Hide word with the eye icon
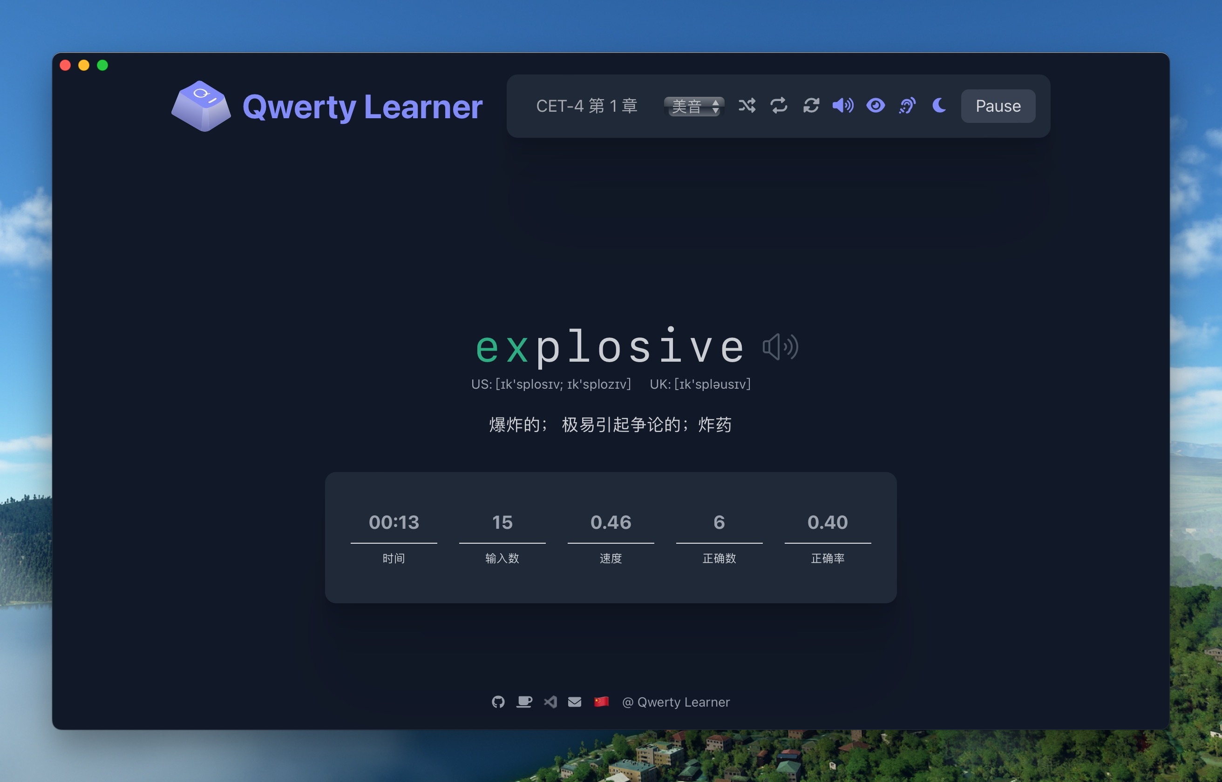 pyautogui.click(x=875, y=106)
